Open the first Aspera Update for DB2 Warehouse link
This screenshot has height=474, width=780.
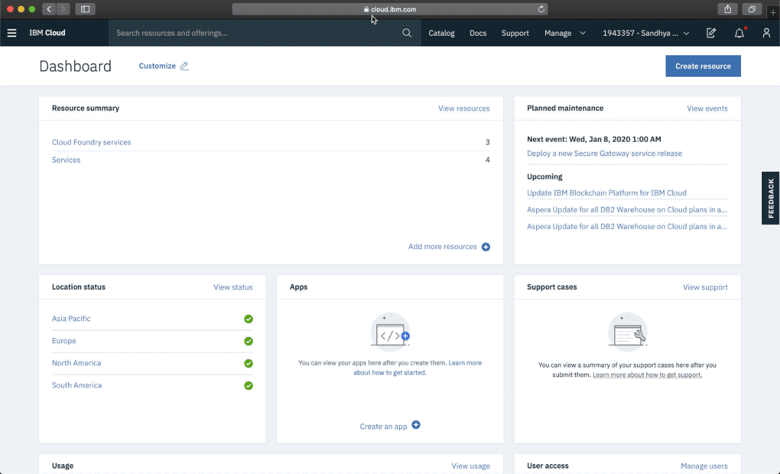[x=627, y=209]
